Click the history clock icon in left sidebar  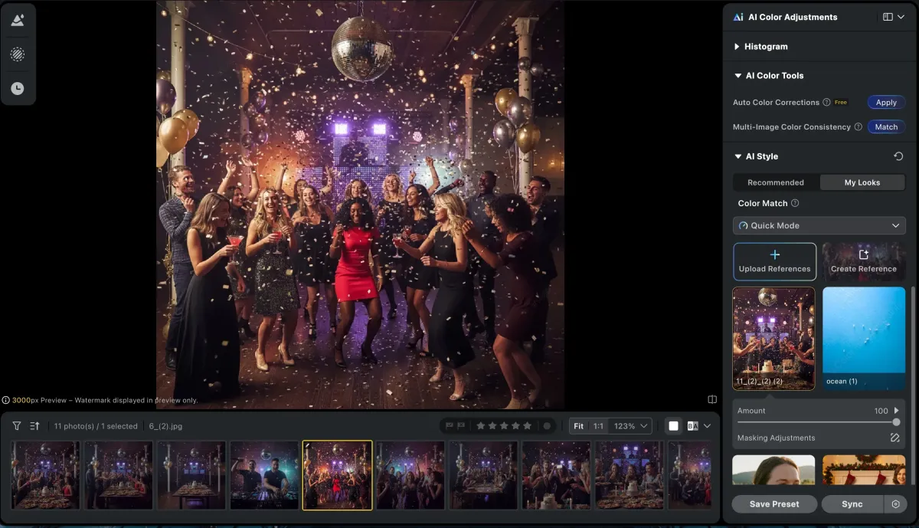click(x=17, y=89)
